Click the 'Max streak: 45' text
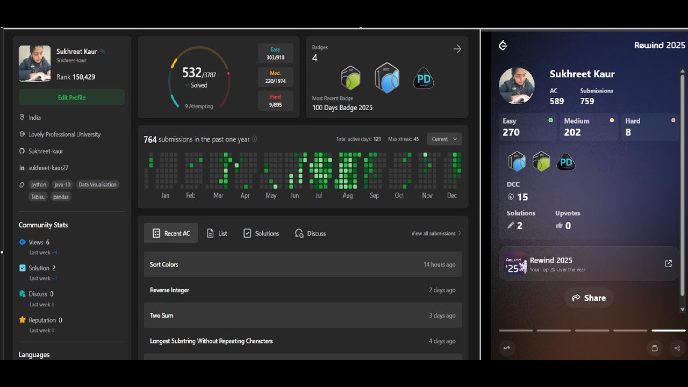This screenshot has height=387, width=688. (x=403, y=139)
